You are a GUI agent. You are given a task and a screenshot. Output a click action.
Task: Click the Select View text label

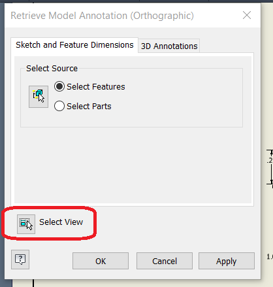click(61, 222)
